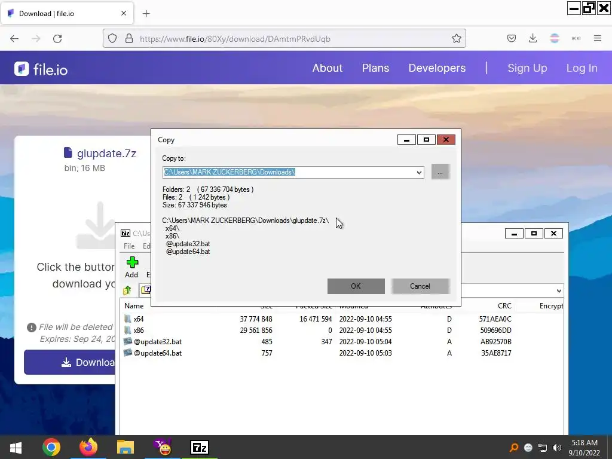This screenshot has height=459, width=612.
Task: Open the About page on file.io
Action: 327,68
